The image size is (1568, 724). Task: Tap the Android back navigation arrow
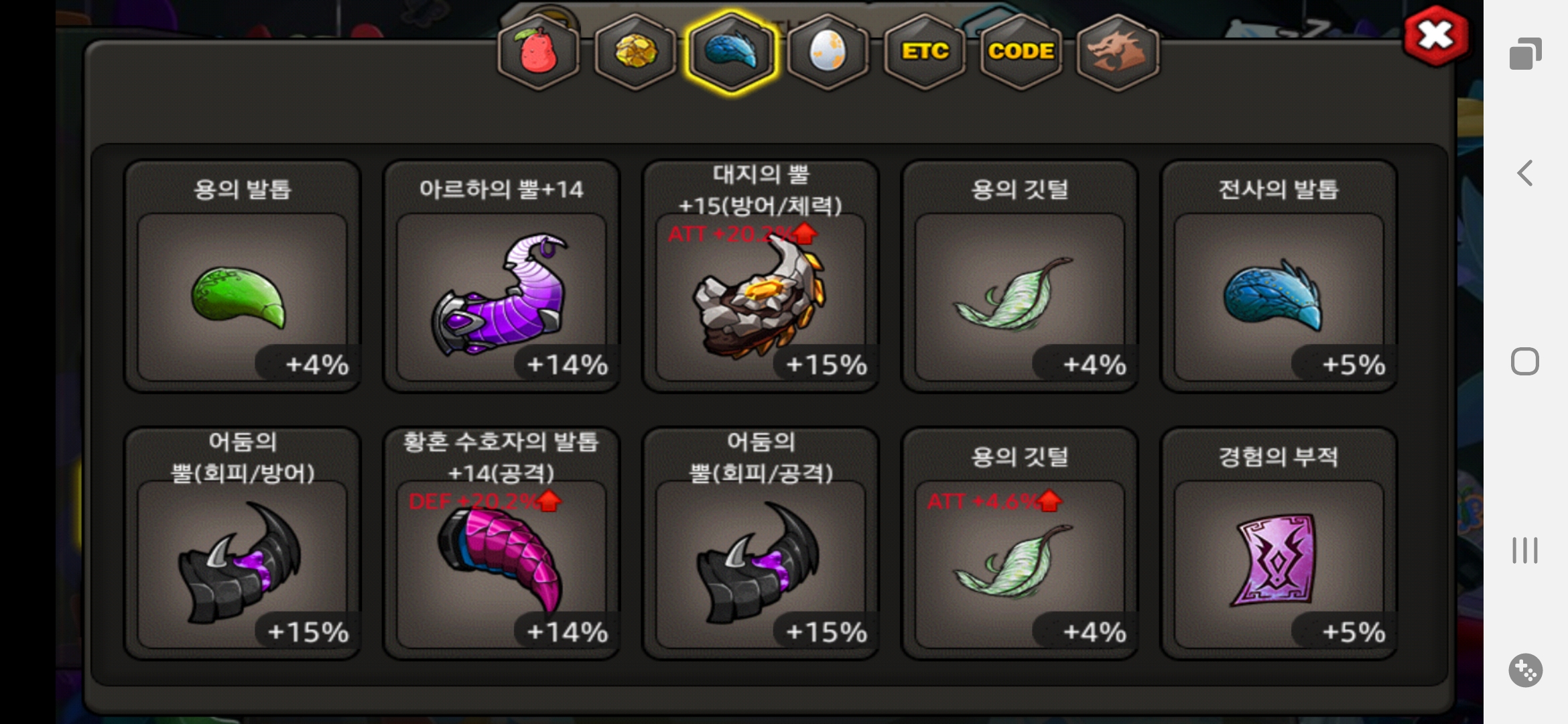click(1525, 173)
